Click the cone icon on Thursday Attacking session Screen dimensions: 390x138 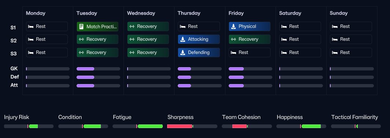(x=183, y=39)
